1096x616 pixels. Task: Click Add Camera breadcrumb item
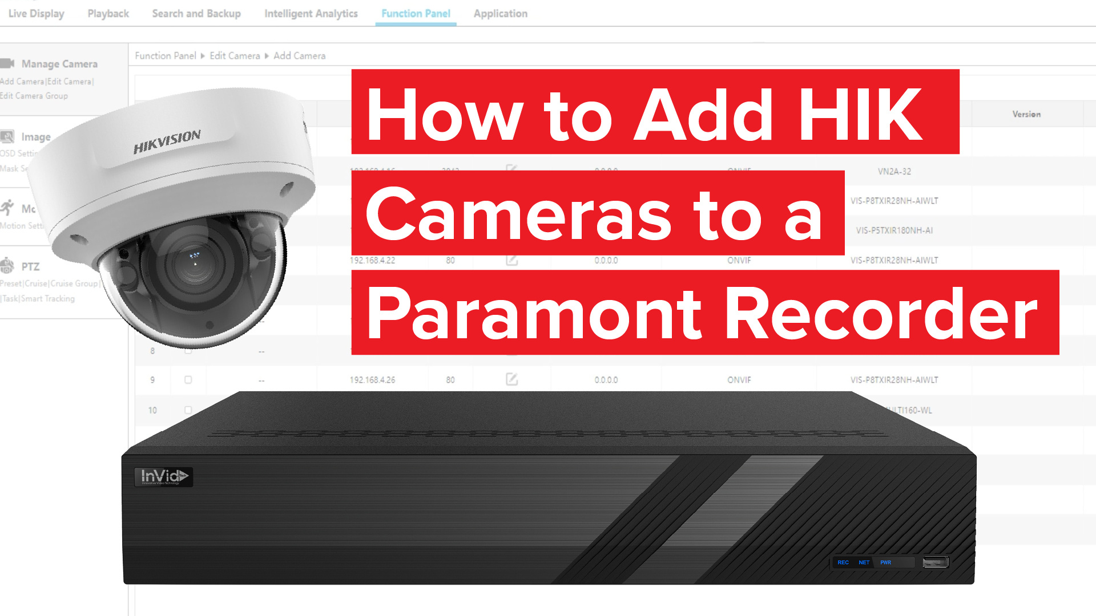tap(299, 55)
